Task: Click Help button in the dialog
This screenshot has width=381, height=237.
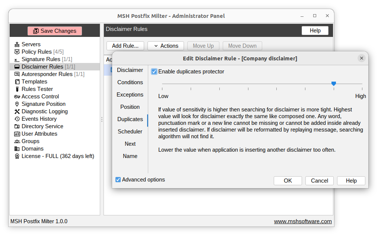Action: (x=351, y=181)
